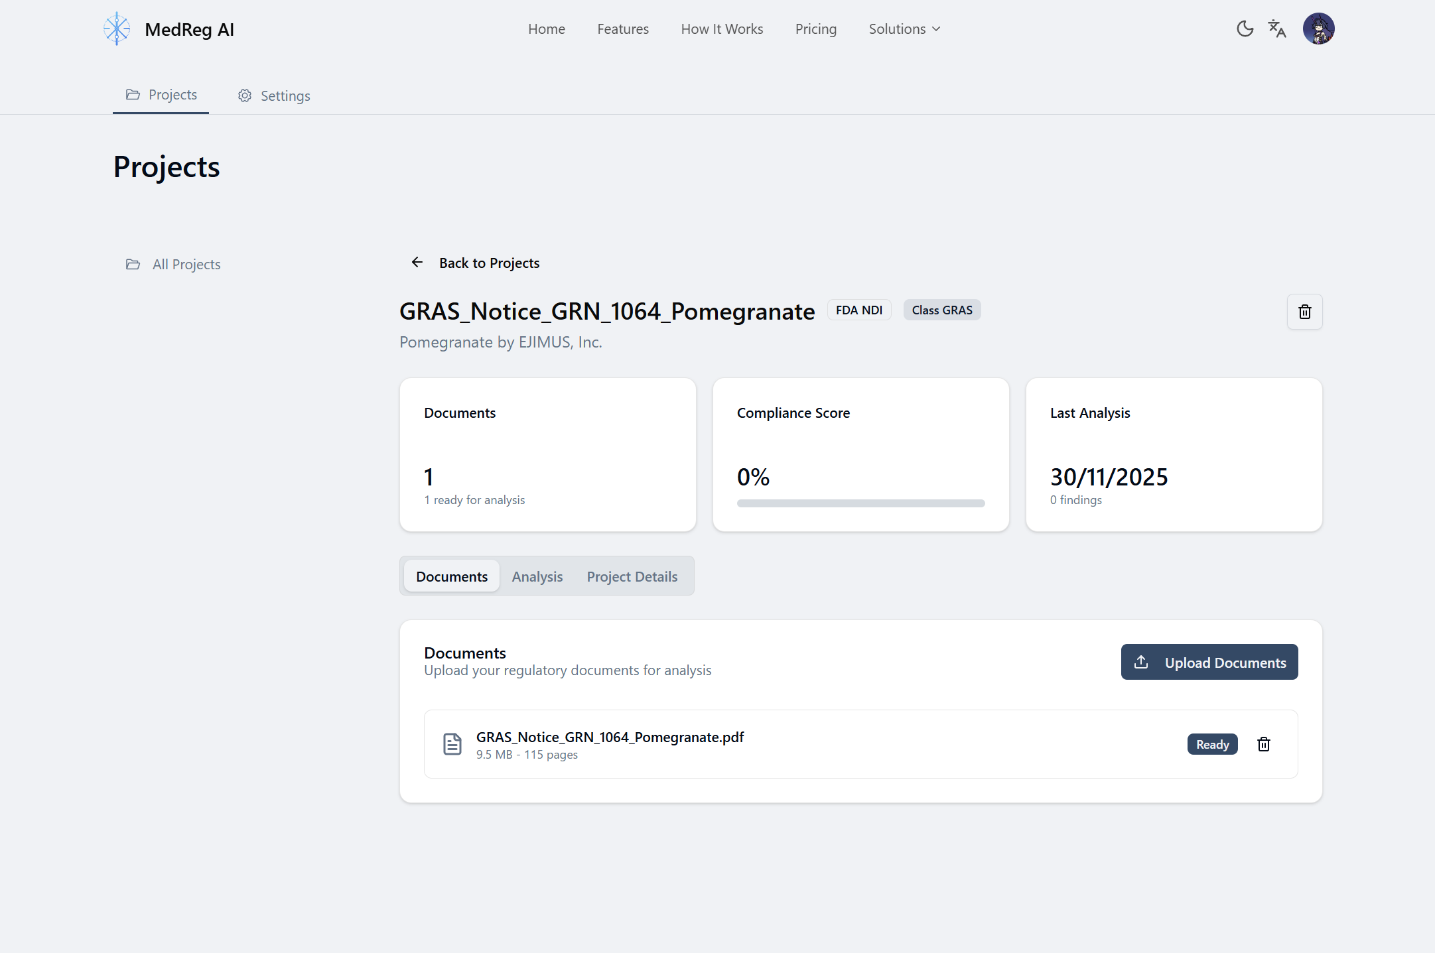
Task: Click Upload Documents button
Action: point(1209,662)
